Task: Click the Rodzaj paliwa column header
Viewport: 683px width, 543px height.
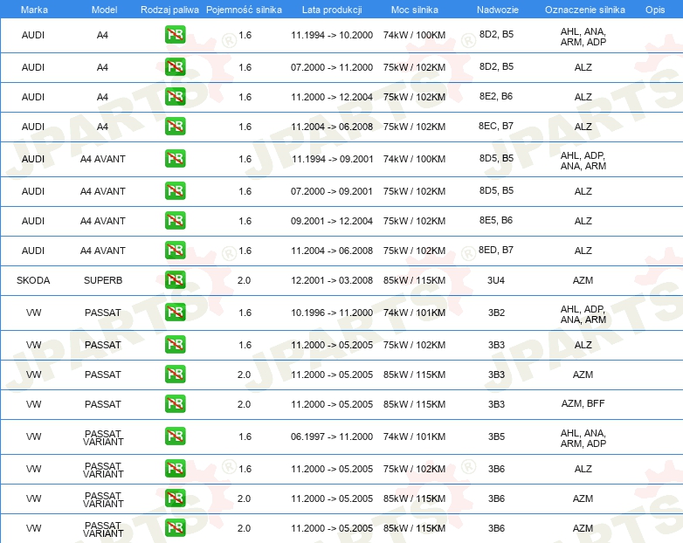Action: click(x=169, y=10)
